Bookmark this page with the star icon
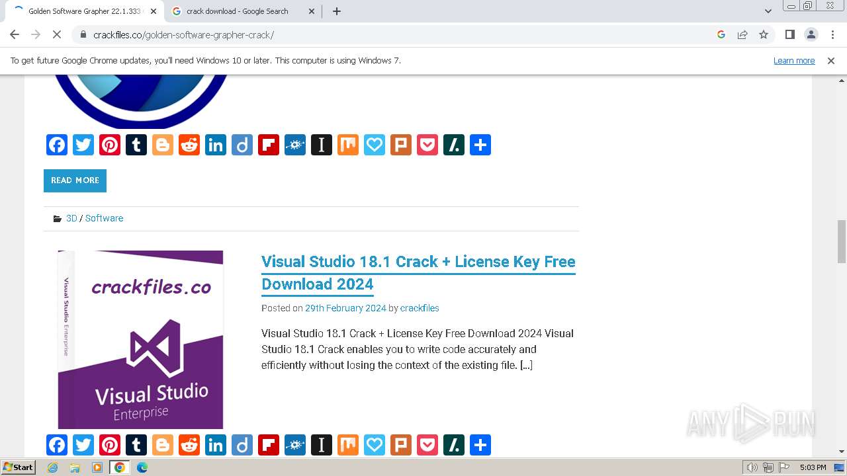This screenshot has width=847, height=476. coord(764,34)
